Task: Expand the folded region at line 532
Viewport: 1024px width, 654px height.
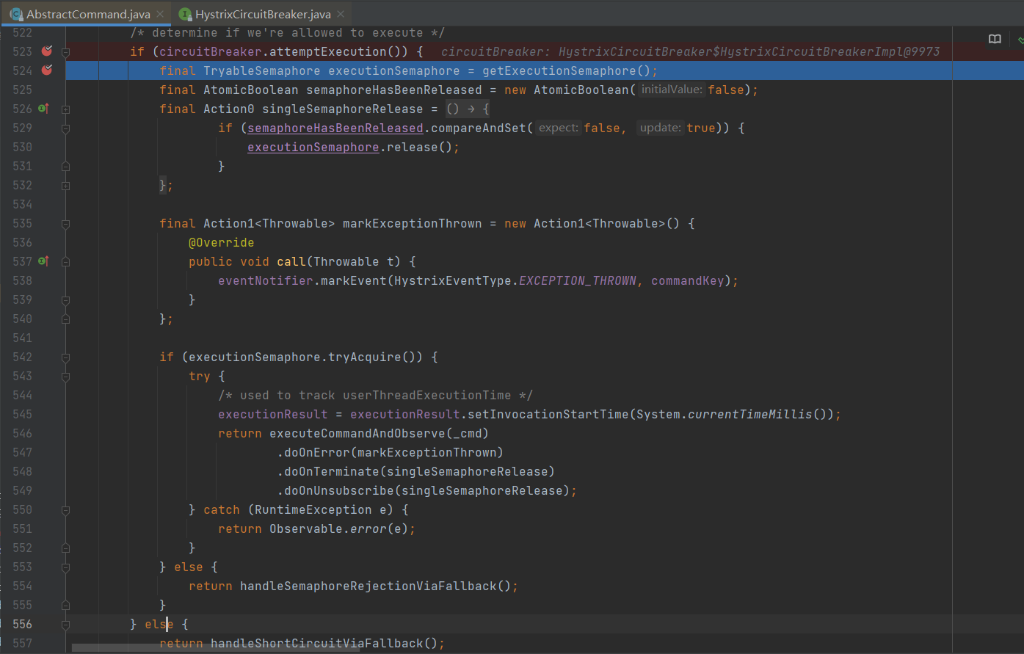Action: (x=65, y=186)
